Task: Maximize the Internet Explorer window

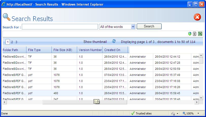Action: [196, 4]
